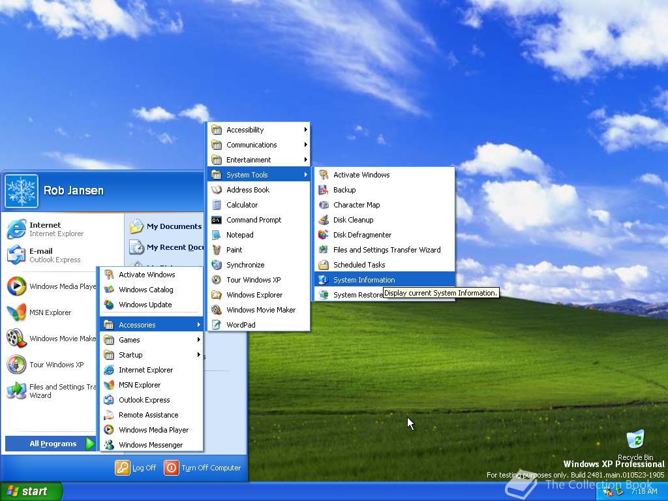Launch Windows Media Player from recent programs
The height and width of the screenshot is (501, 668).
pos(51,286)
